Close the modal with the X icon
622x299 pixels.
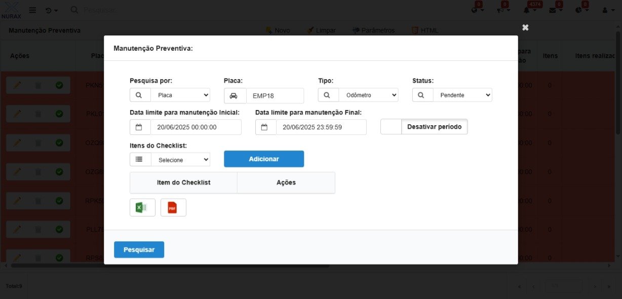(x=525, y=27)
